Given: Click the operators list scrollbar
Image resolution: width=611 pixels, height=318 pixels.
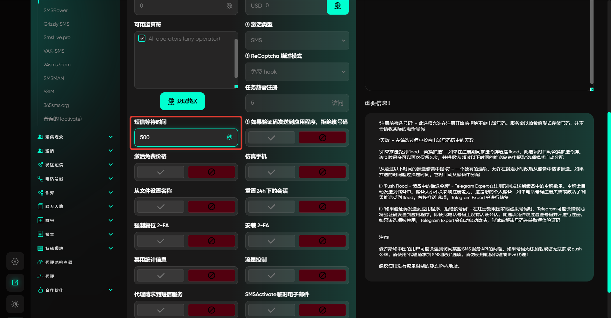Looking at the screenshot, I should 236,58.
